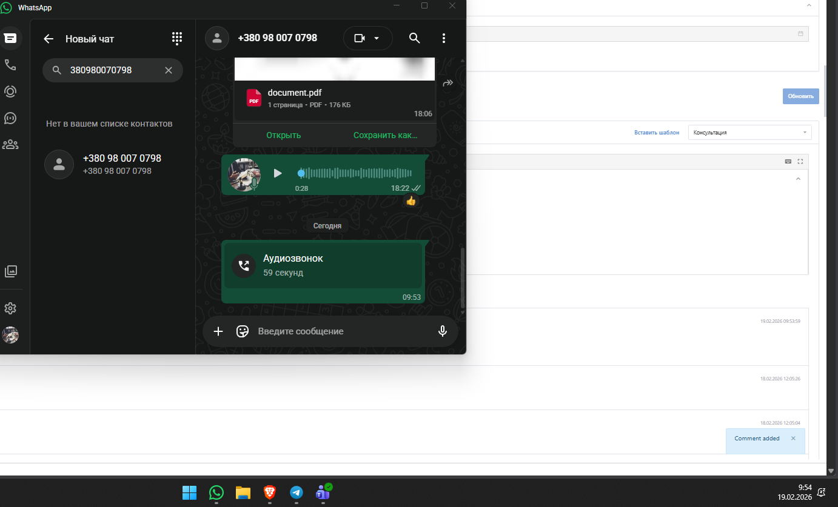This screenshot has width=838, height=507.
Task: Open the Chats tab in WhatsApp sidebar
Action: click(10, 38)
